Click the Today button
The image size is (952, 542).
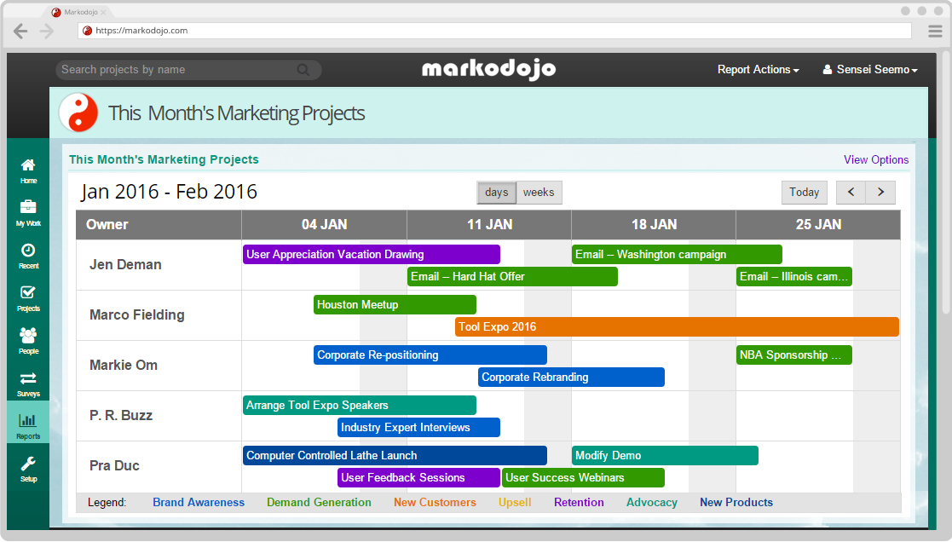coord(804,193)
